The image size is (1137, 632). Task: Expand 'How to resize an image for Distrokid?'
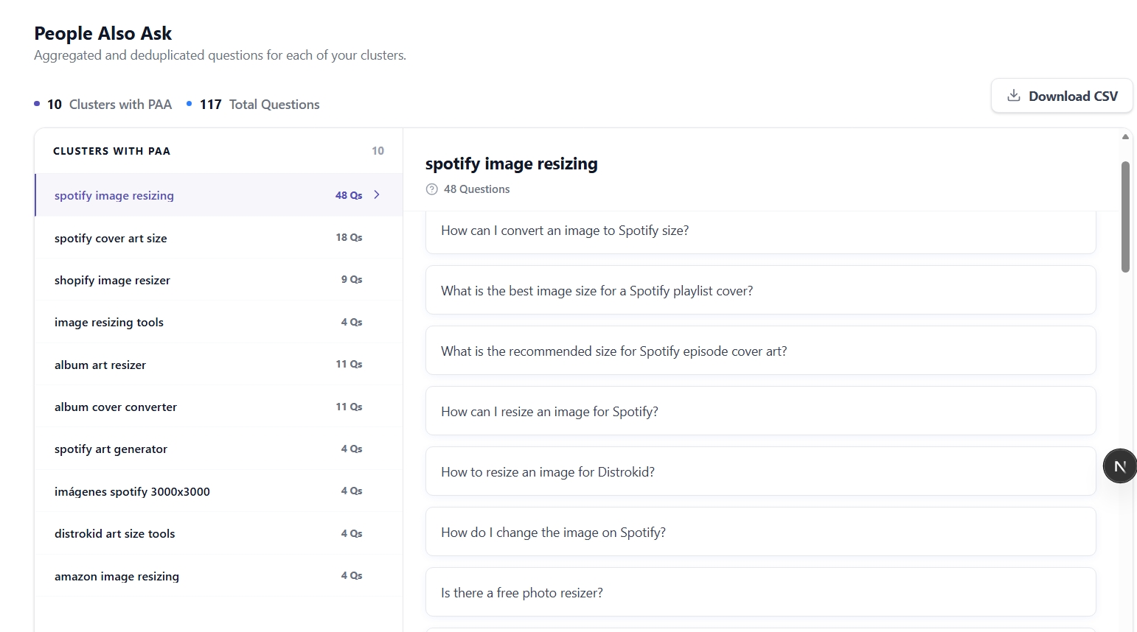[760, 471]
